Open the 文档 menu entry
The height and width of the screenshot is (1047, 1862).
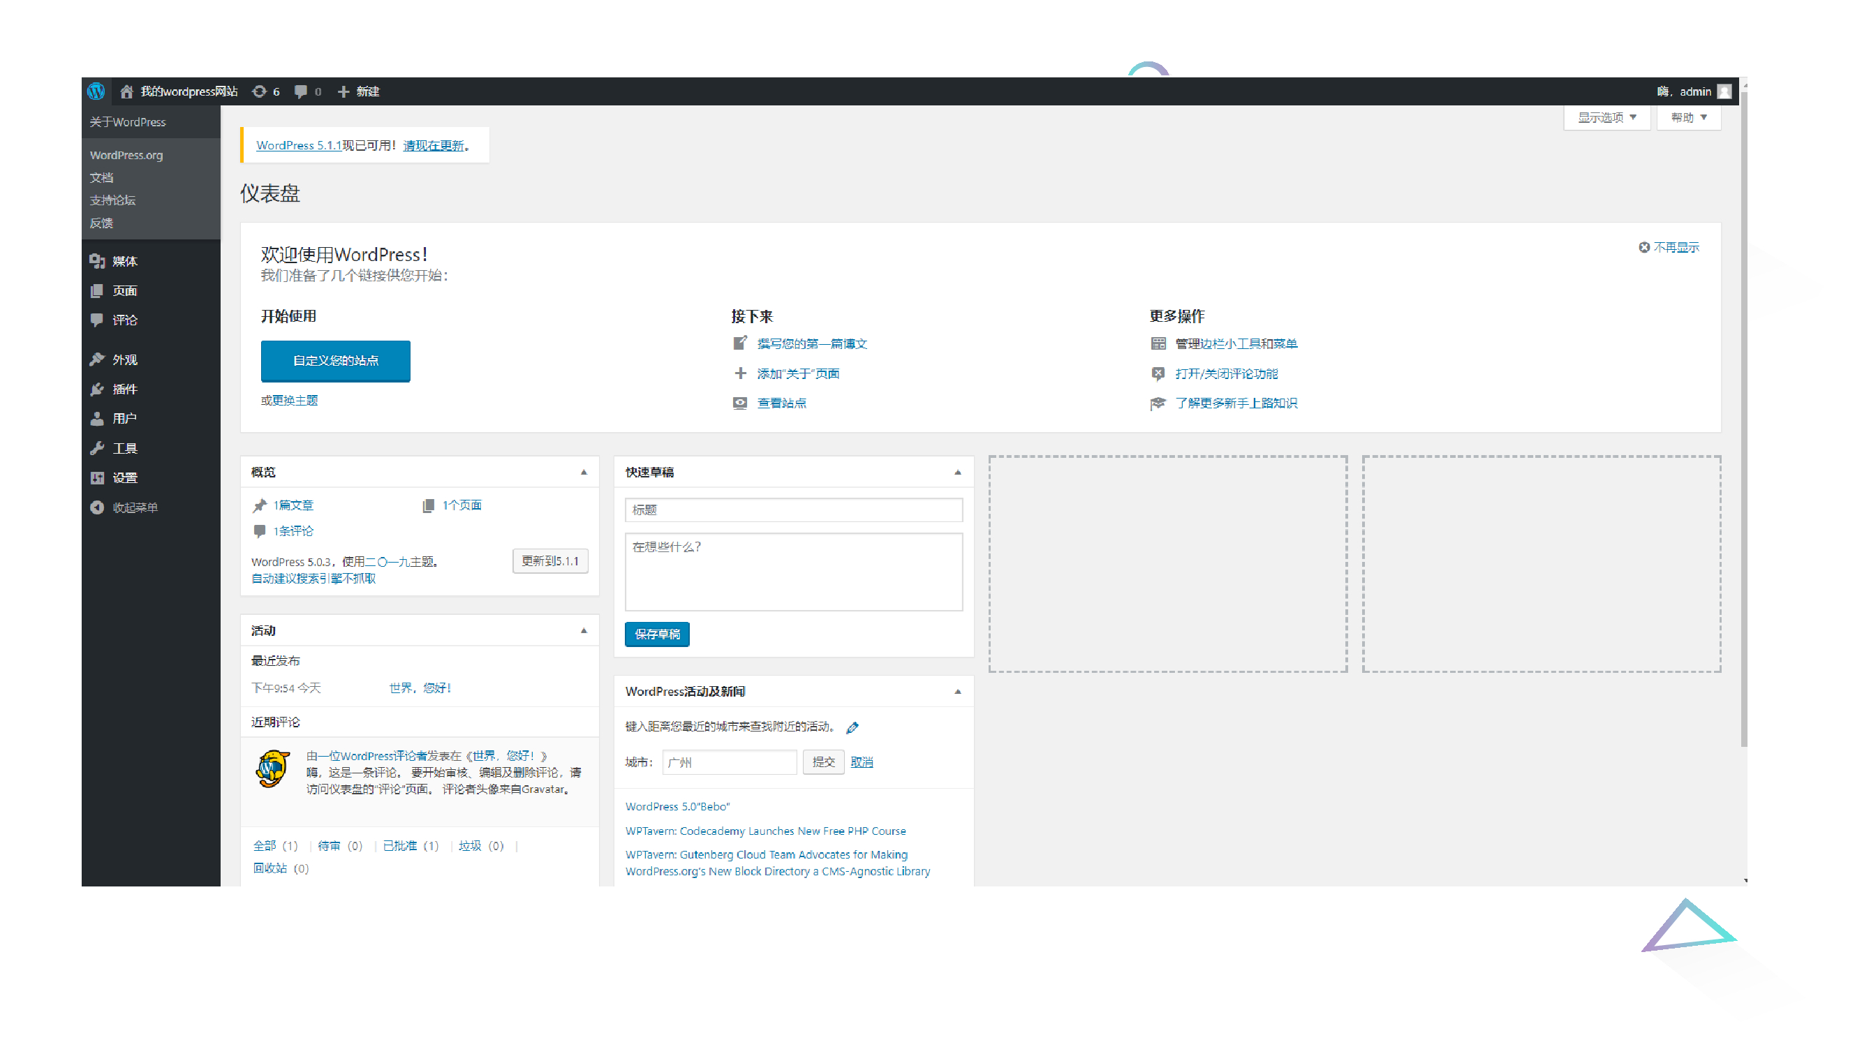101,177
